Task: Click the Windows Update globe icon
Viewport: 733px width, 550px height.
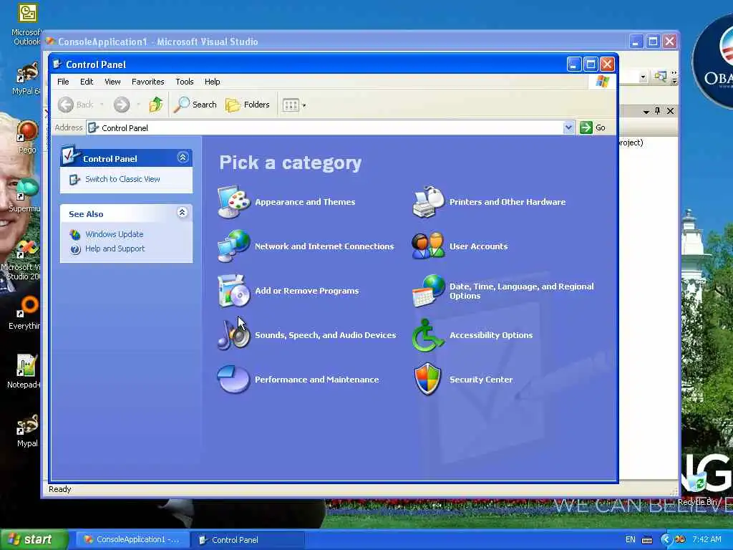Action: pos(75,234)
